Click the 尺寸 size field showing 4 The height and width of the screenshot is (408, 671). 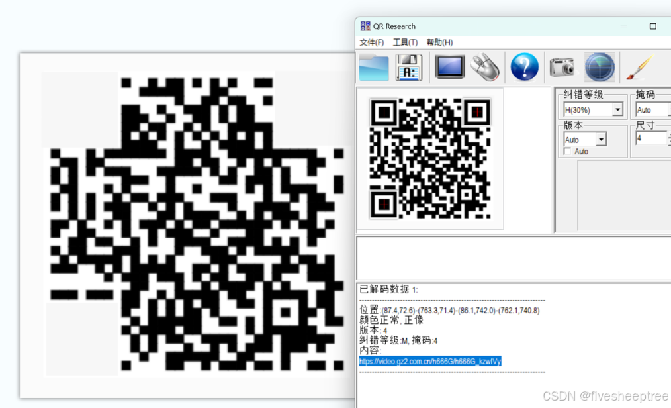[651, 138]
